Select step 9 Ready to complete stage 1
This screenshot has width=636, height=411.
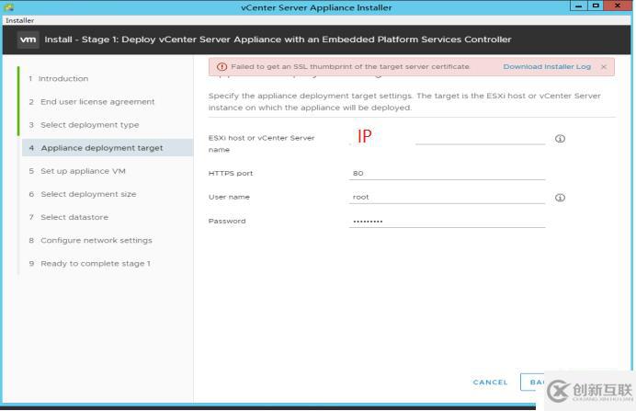[x=90, y=264]
